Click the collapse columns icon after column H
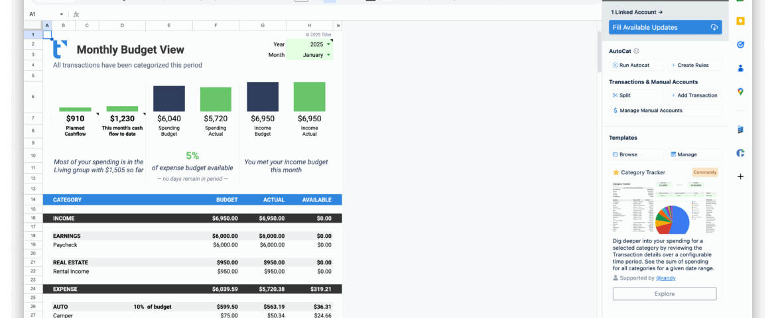 point(338,26)
